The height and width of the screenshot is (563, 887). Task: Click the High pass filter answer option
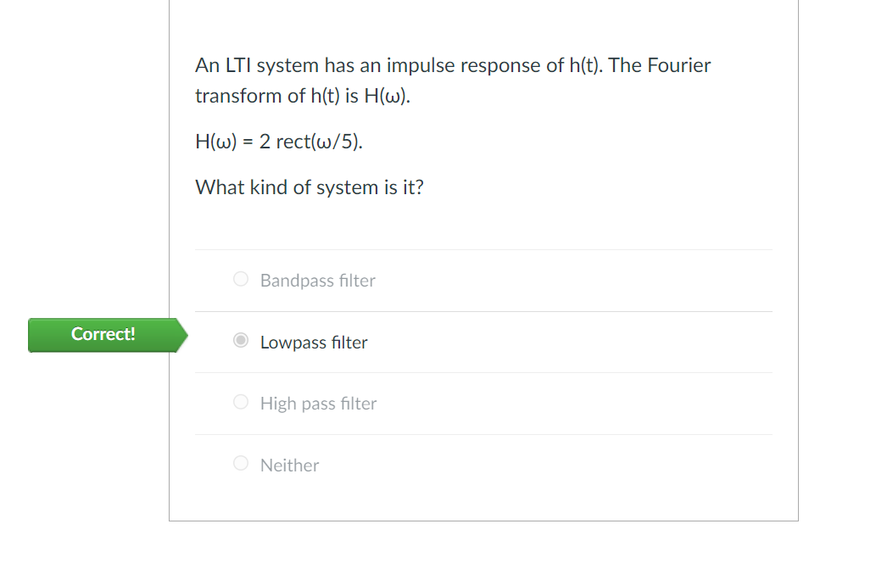(318, 403)
